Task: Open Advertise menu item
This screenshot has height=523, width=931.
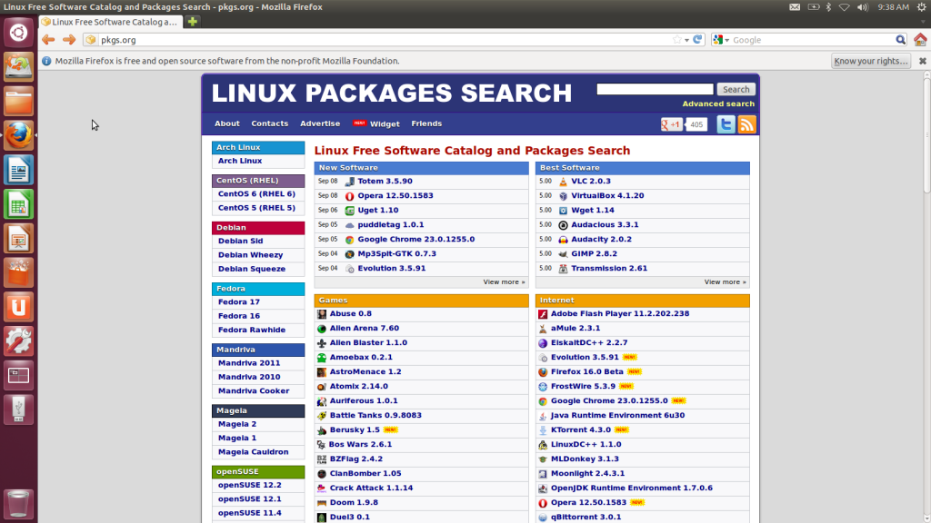Action: (320, 123)
